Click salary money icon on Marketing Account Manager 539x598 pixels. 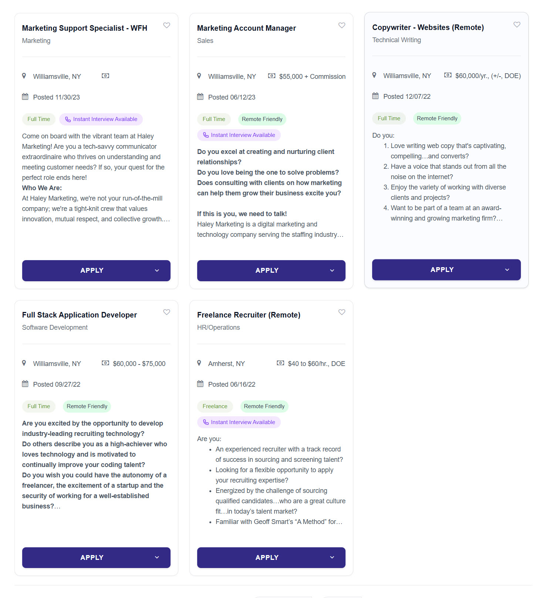point(272,76)
